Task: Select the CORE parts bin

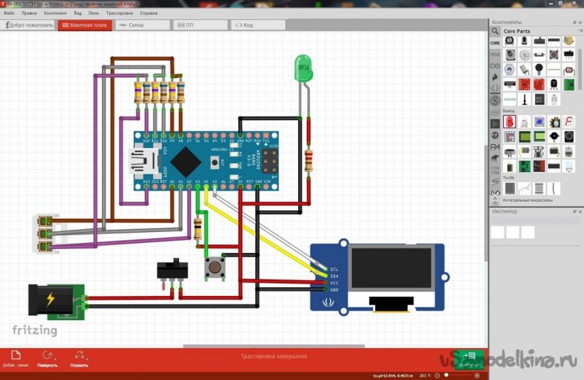Action: tap(495, 43)
